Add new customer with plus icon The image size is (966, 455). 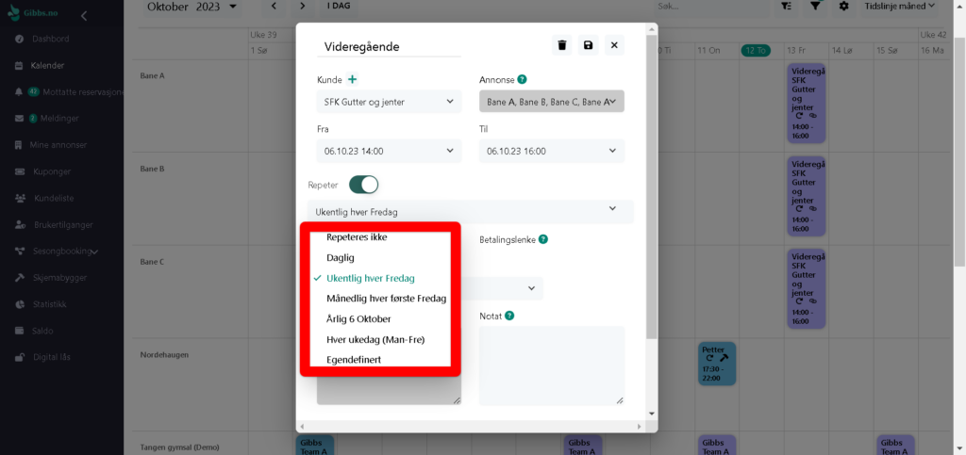[352, 80]
